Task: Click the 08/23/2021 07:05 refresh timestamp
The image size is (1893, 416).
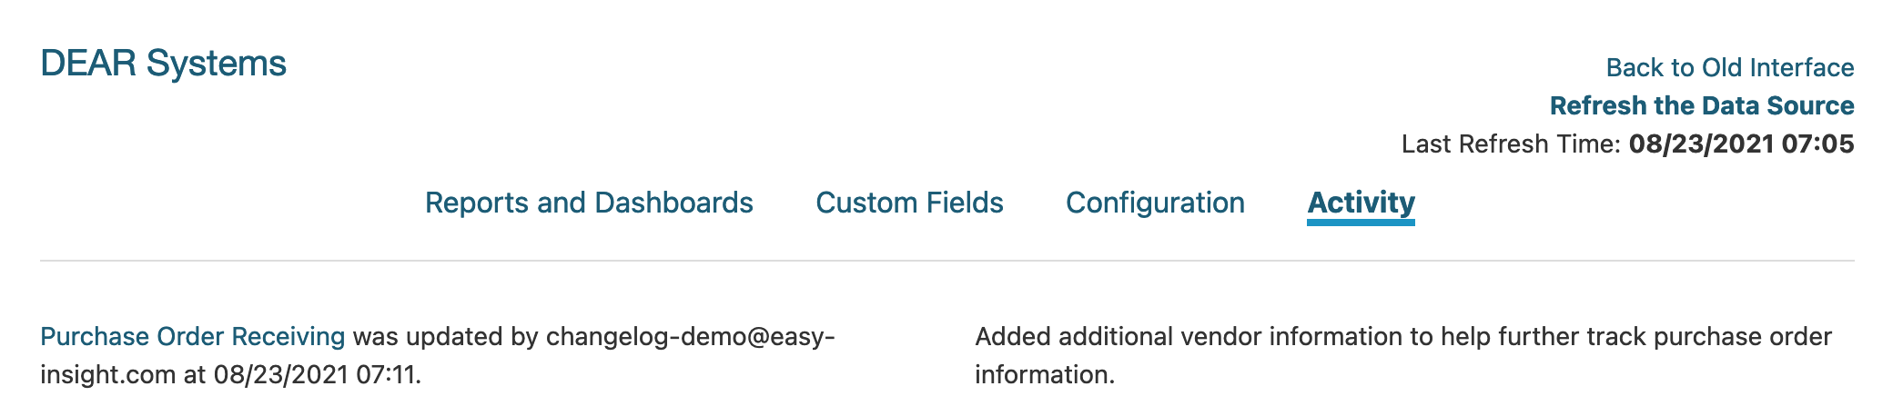Action: 1741,144
